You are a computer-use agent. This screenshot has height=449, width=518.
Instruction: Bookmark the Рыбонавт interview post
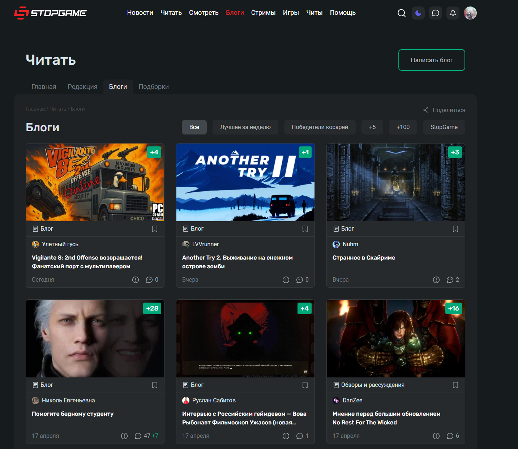click(305, 385)
